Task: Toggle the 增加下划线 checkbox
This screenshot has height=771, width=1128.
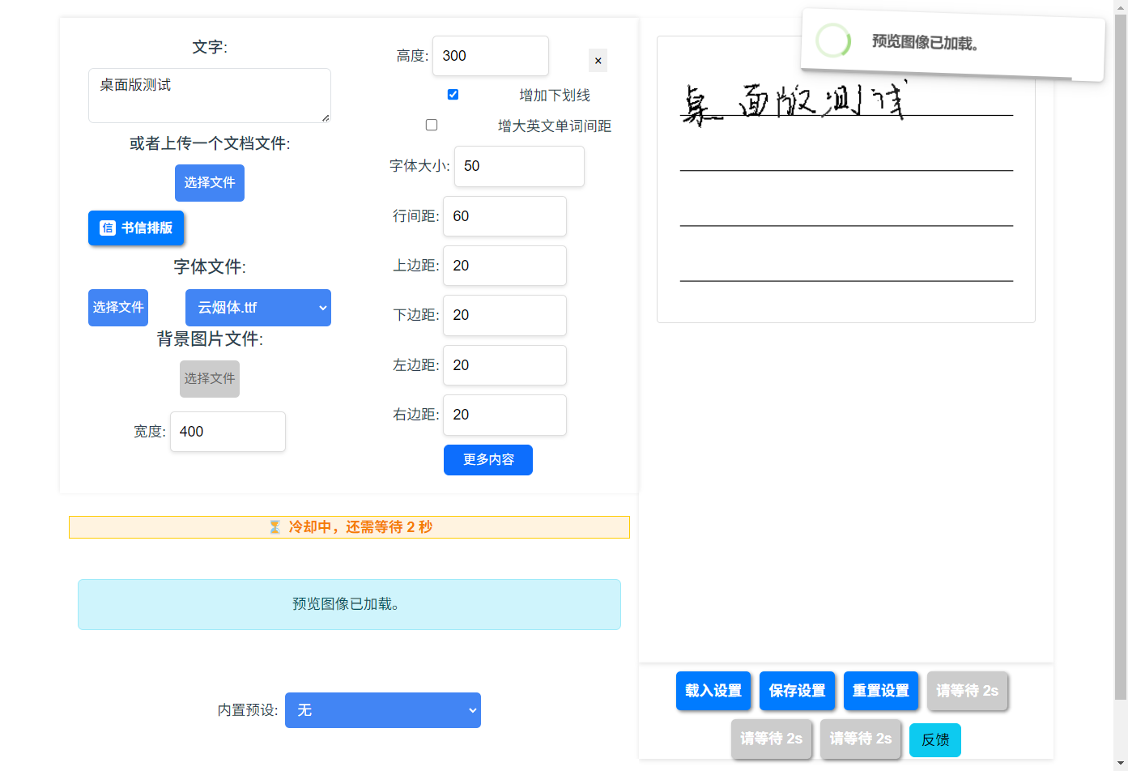Action: tap(453, 95)
